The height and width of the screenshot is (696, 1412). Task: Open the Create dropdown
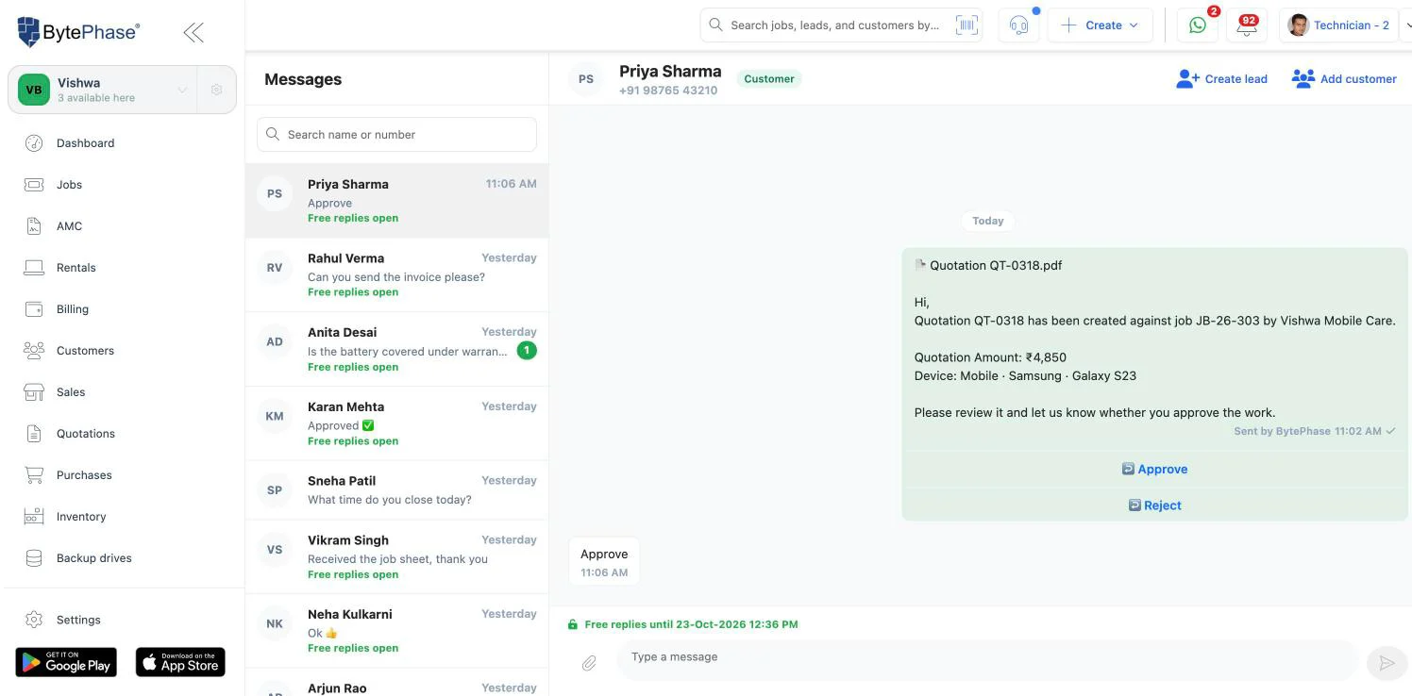click(x=1100, y=25)
